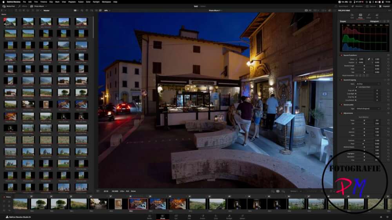Open the Deliver page icon
This screenshot has height=220, width=392.
[x=242, y=216]
